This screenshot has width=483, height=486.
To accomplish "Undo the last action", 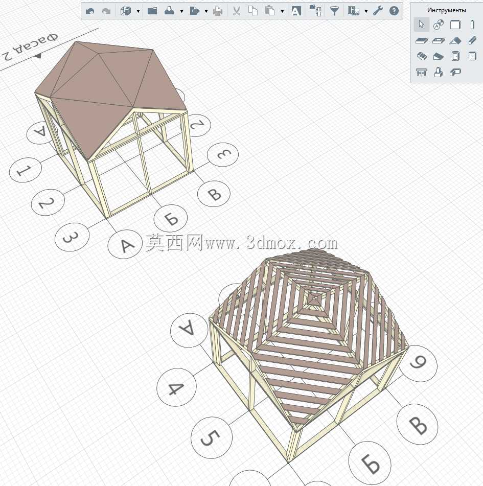I will [x=90, y=11].
